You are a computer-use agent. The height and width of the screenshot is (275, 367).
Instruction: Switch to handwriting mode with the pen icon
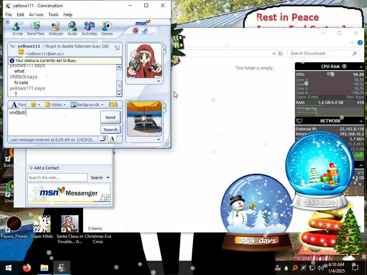tap(103, 139)
